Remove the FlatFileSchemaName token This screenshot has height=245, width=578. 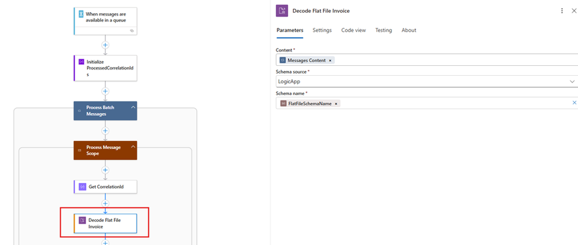tap(336, 103)
